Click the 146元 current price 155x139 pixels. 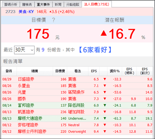(42, 12)
